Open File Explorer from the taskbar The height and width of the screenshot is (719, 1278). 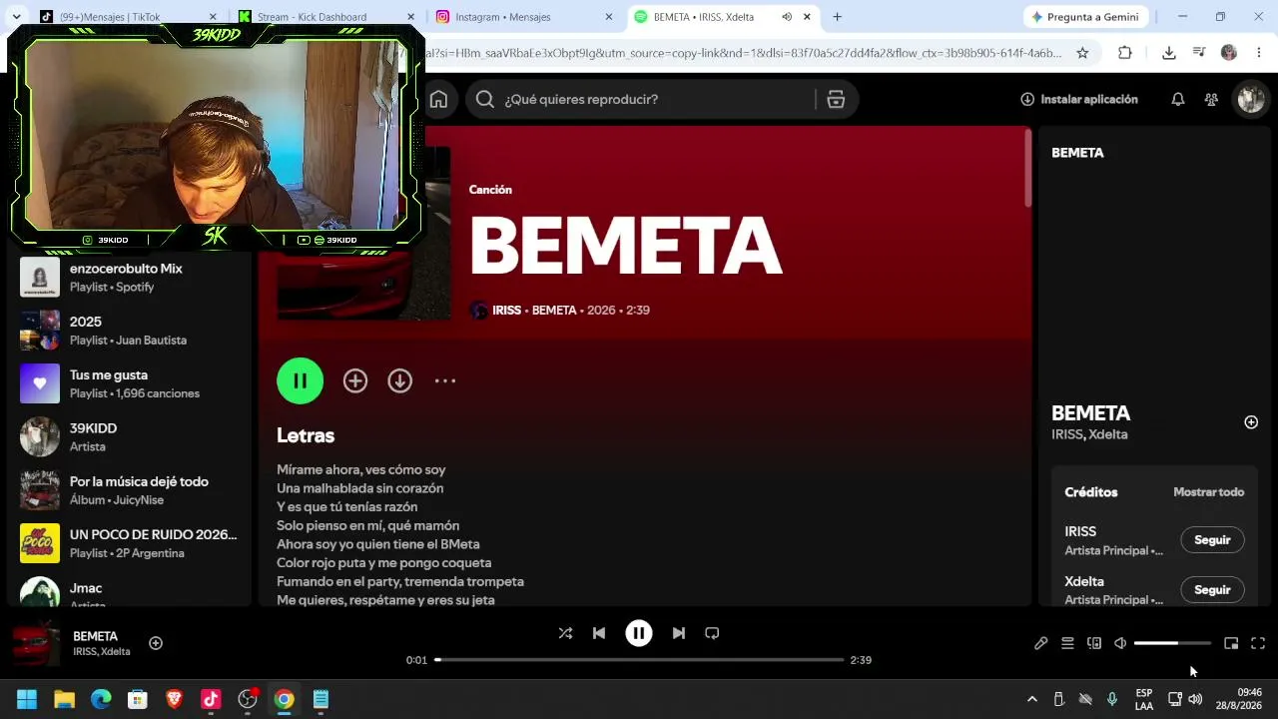pos(64,699)
